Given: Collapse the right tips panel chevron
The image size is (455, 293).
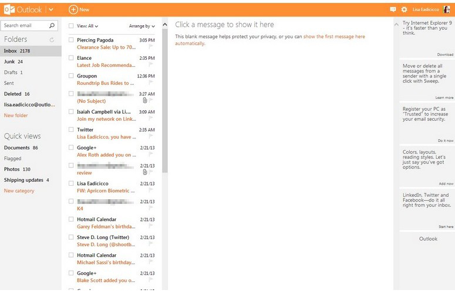Looking at the screenshot, I should 396,25.
